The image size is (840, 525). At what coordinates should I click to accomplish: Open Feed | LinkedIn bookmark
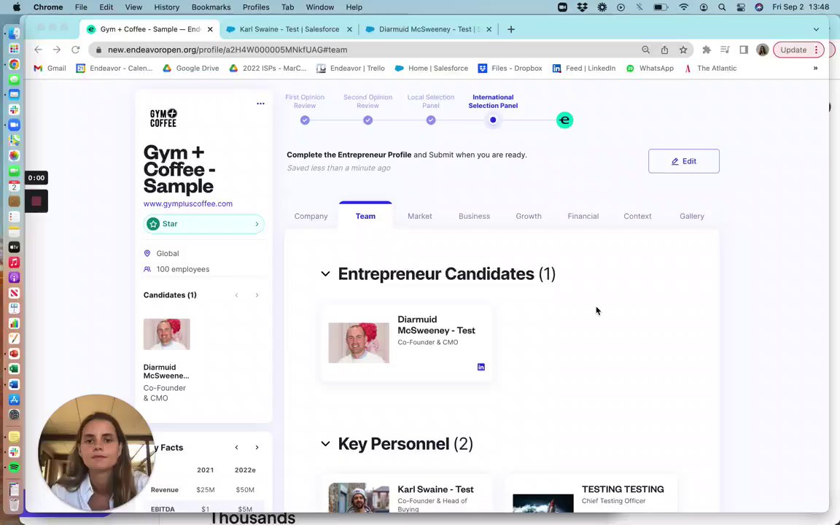click(x=584, y=68)
